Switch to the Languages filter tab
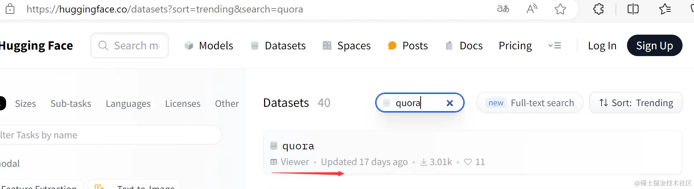This screenshot has height=189, width=694. (x=128, y=104)
